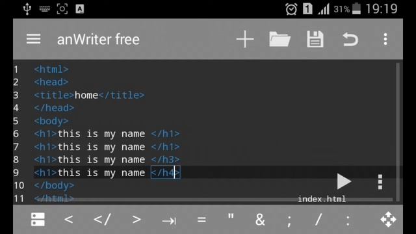
Task: Tap the alarm clock status icon
Action: [x=291, y=9]
